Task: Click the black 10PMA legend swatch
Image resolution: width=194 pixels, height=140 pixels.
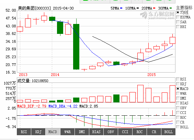Action: [138, 8]
